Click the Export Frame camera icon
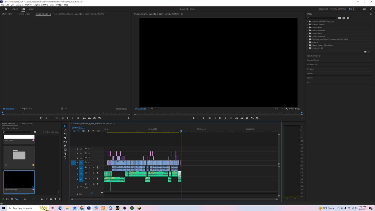Viewport: 375px width, 211px height. [247, 118]
